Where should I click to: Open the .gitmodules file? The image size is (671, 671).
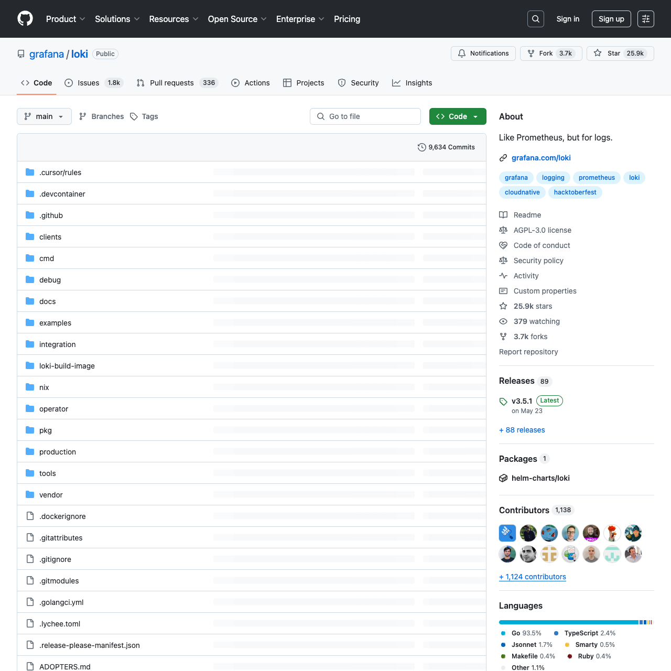coord(59,581)
